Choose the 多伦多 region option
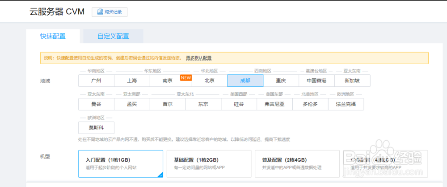Image resolution: width=447 pixels, height=187 pixels. point(310,104)
